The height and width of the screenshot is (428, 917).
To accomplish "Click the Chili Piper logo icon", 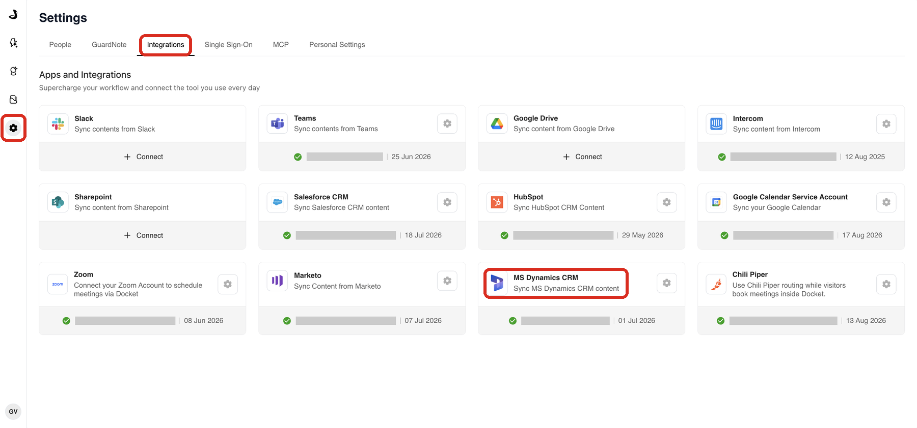I will pos(716,284).
